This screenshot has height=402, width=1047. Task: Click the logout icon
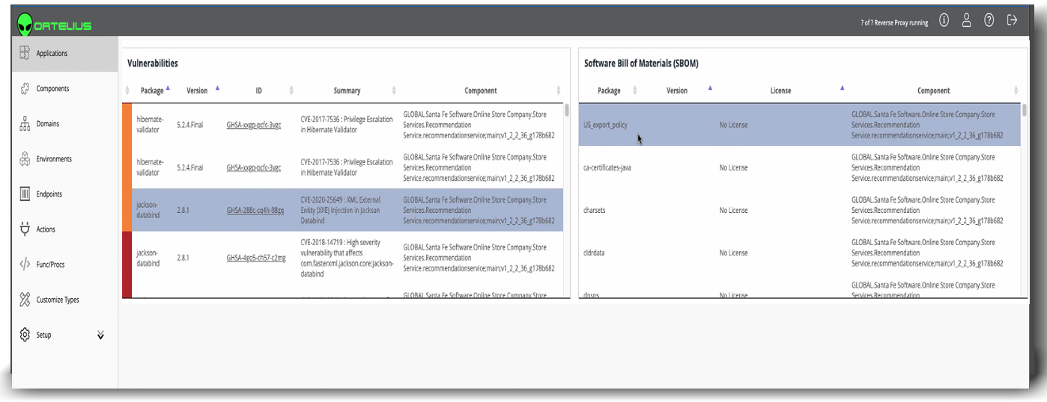click(x=1012, y=20)
